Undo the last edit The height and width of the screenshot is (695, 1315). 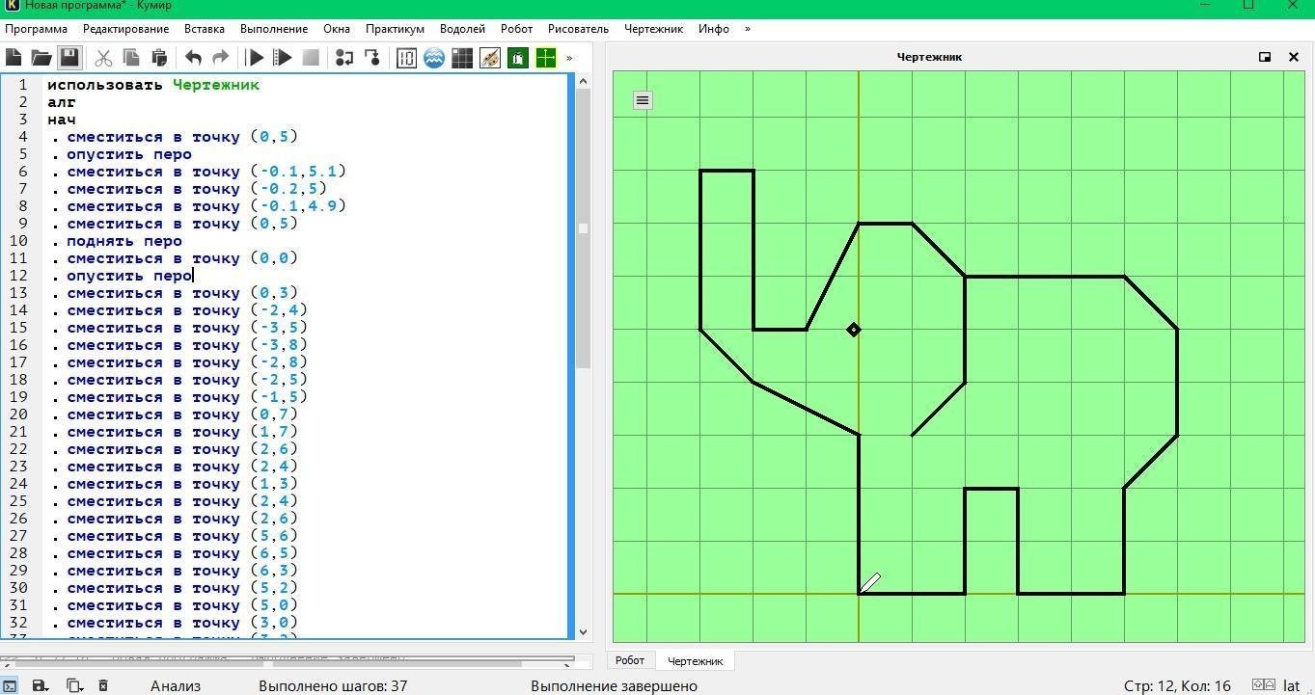pyautogui.click(x=193, y=58)
